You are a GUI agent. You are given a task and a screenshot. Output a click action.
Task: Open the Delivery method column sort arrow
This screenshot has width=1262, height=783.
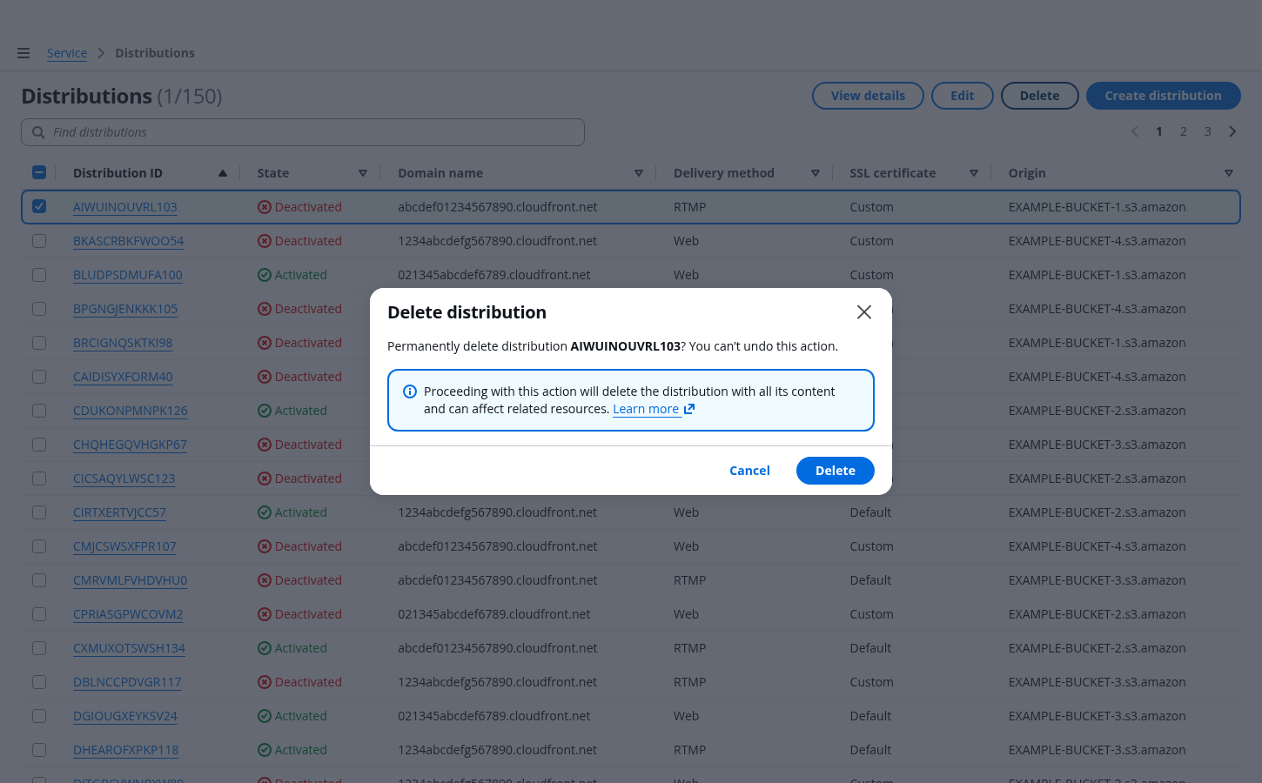tap(816, 173)
